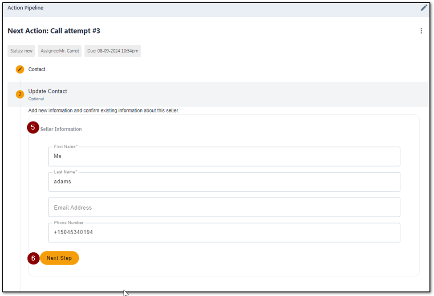
Task: Click the Last Name field containing adams
Action: [x=224, y=182]
